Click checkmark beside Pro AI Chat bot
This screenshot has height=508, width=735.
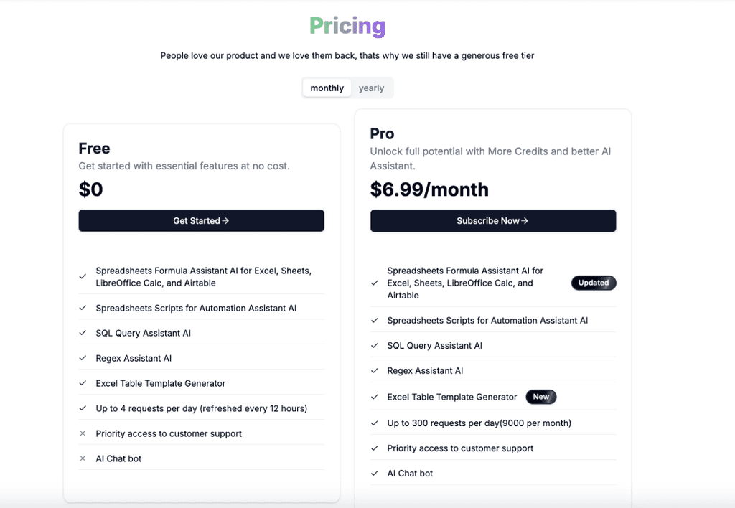coord(374,474)
